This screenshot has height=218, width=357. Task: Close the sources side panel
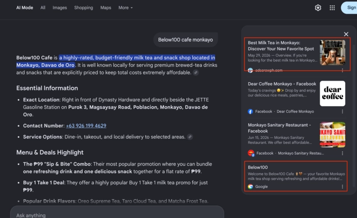(x=346, y=34)
